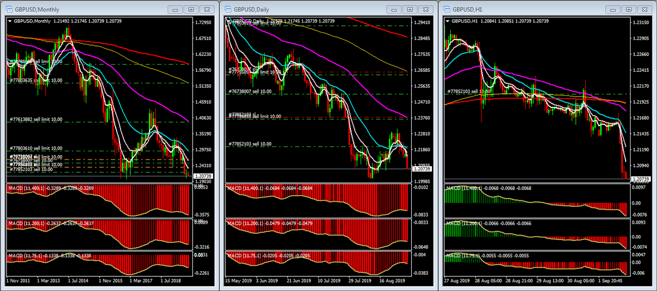Click 1.23150 on the H1 price scale

click(x=642, y=22)
